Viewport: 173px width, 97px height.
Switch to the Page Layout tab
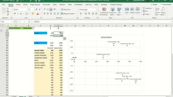pos(35,5)
